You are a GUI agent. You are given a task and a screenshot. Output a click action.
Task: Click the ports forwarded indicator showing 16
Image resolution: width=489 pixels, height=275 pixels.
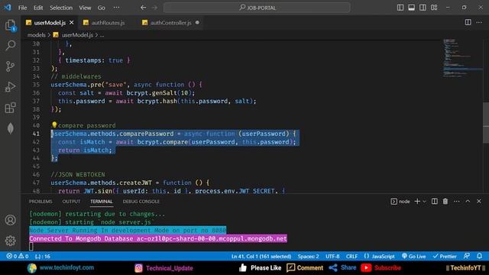click(43, 257)
